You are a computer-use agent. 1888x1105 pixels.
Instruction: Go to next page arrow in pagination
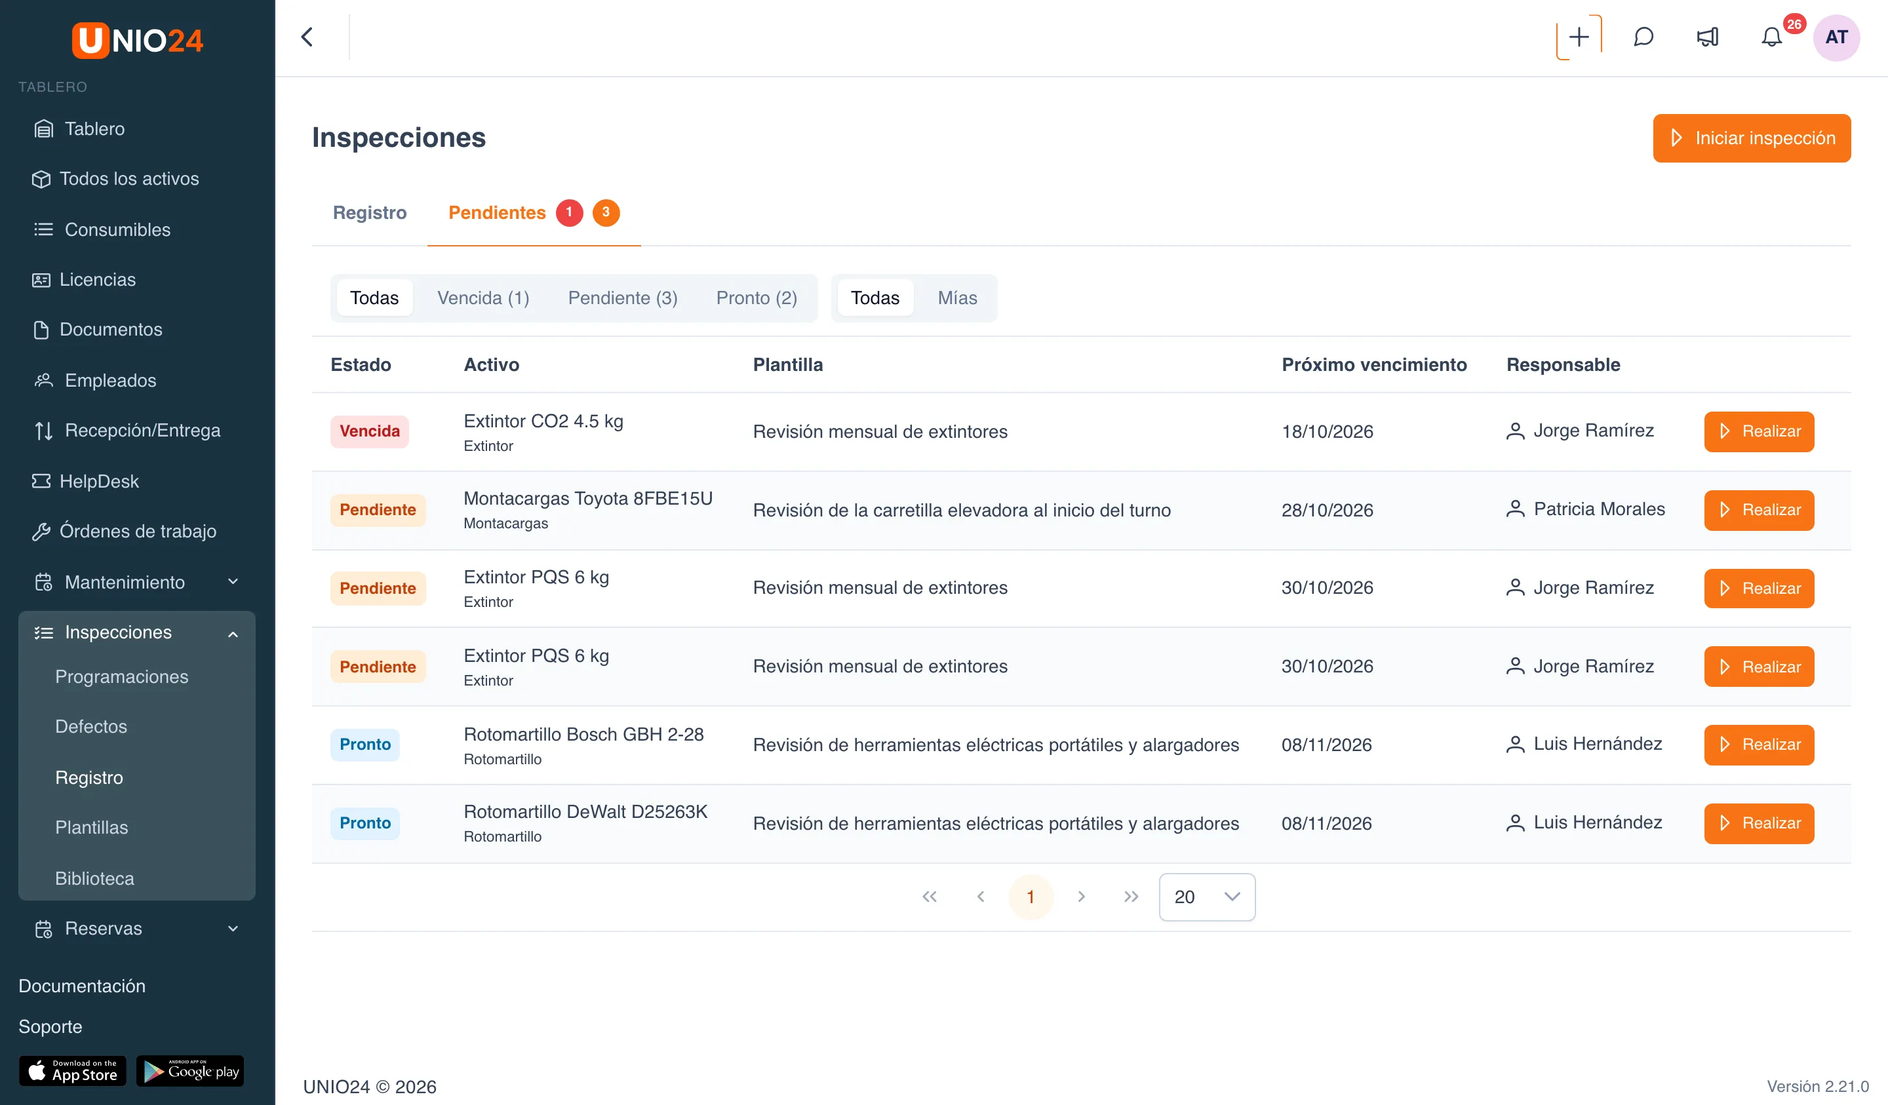pos(1081,897)
